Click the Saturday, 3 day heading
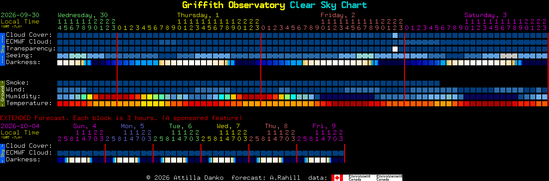Screen dimensions: 549x181 click(x=485, y=15)
